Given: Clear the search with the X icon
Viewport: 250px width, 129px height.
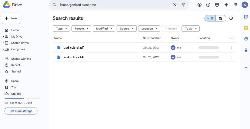Looking at the screenshot, I should tap(175, 5).
